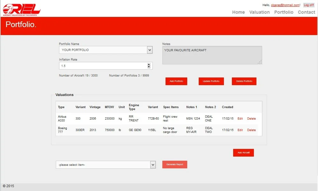Click the Notes text area resize handle

click(260, 62)
